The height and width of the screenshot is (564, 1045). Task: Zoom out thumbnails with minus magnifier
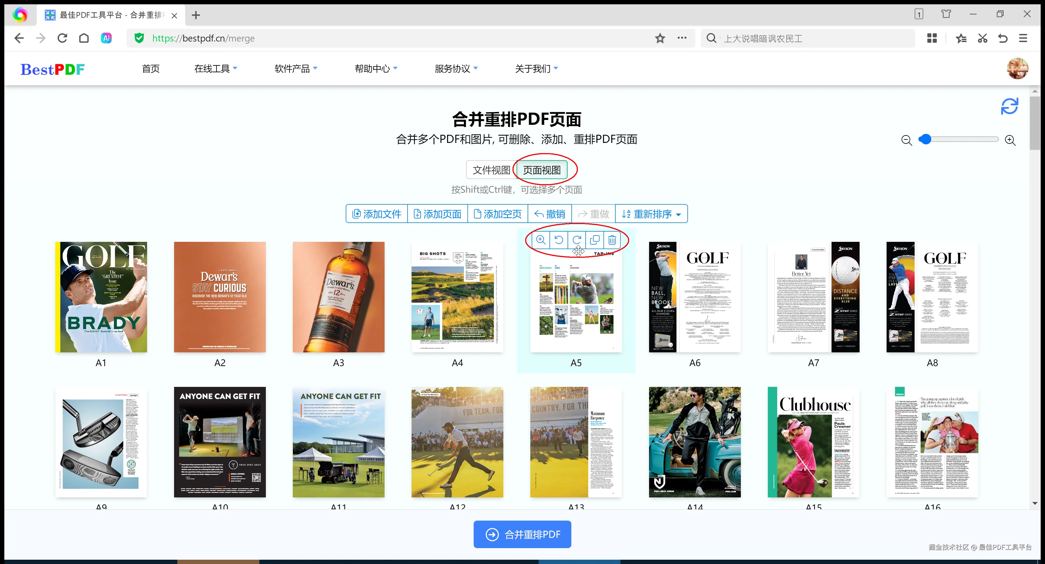[x=906, y=140]
